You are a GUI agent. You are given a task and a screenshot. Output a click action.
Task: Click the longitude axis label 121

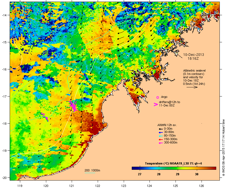click(x=72, y=186)
